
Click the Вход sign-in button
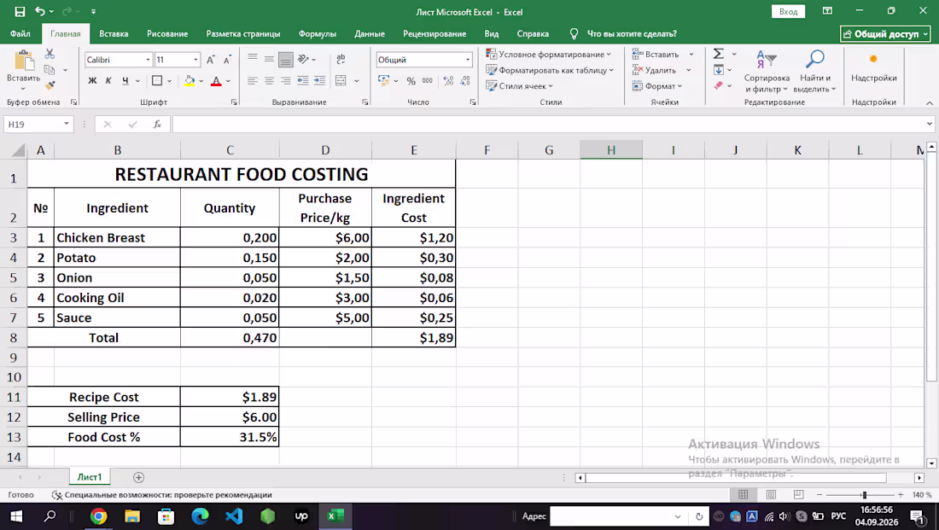(788, 11)
